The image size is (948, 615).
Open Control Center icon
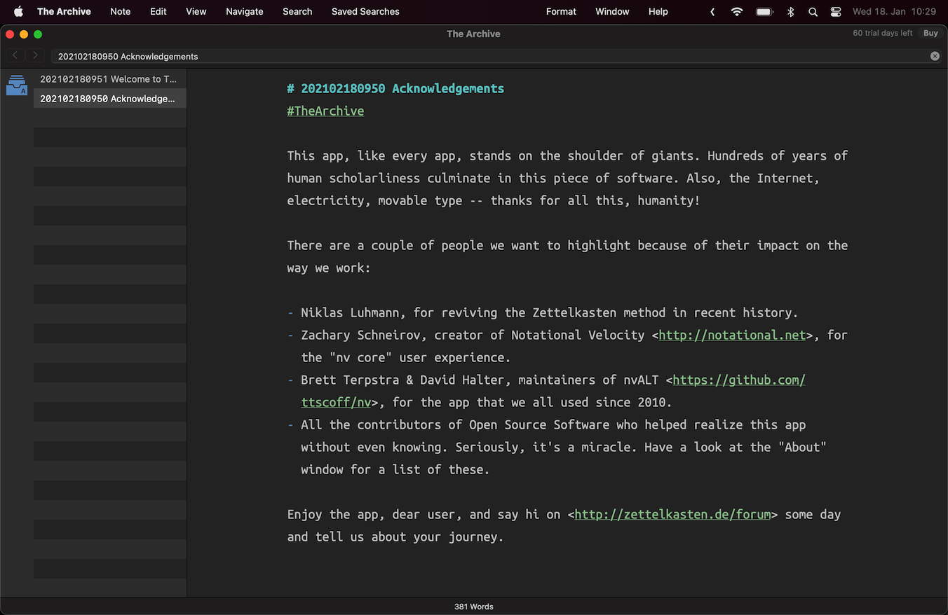click(x=836, y=11)
